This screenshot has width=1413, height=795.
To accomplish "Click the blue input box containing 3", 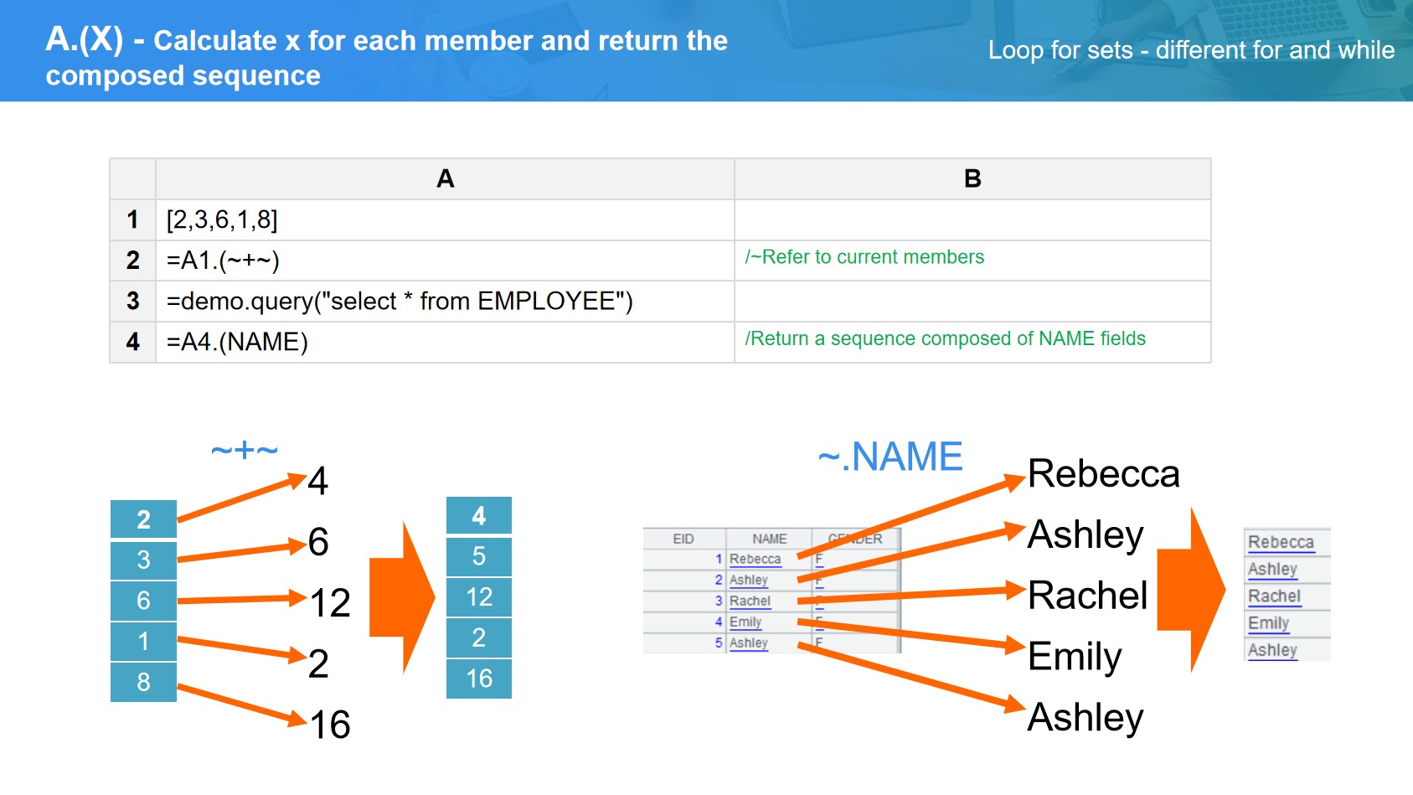I will (143, 560).
